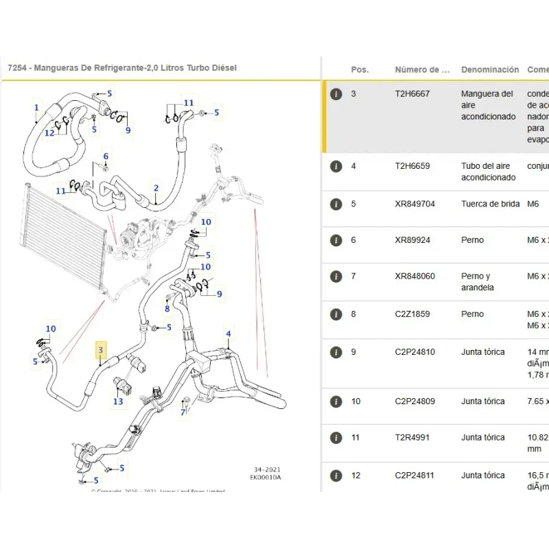549x549 pixels.
Task: Click info icon for part C2P24811
Action: click(x=336, y=476)
